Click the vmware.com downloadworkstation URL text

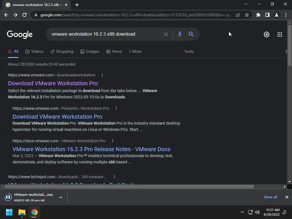click(52, 75)
